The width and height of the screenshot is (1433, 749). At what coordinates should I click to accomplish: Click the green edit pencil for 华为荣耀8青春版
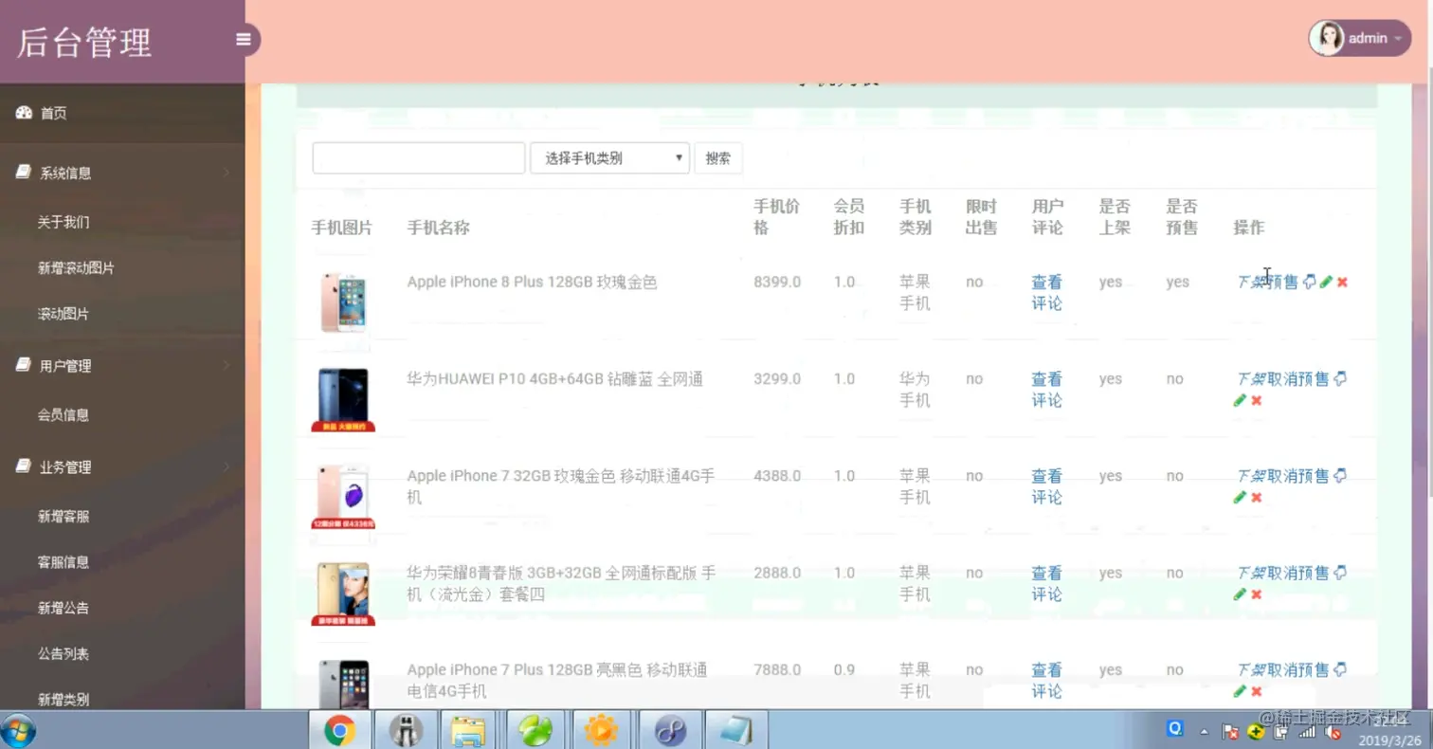point(1240,594)
